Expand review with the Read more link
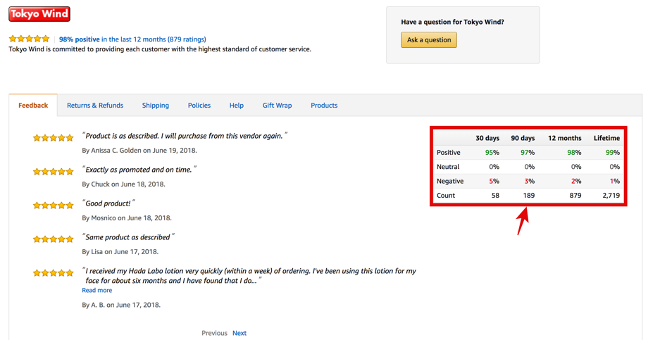Viewport: 648px width, 340px height. pos(96,290)
